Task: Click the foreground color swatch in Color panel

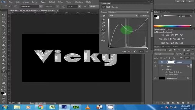Action: coord(155,16)
